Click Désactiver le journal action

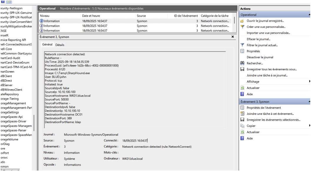pos(260,57)
